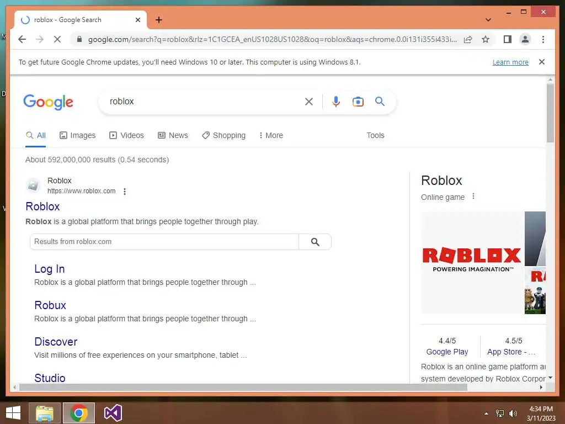Viewport: 565px width, 424px height.
Task: Click the Results from roblox.com field
Action: click(x=164, y=242)
